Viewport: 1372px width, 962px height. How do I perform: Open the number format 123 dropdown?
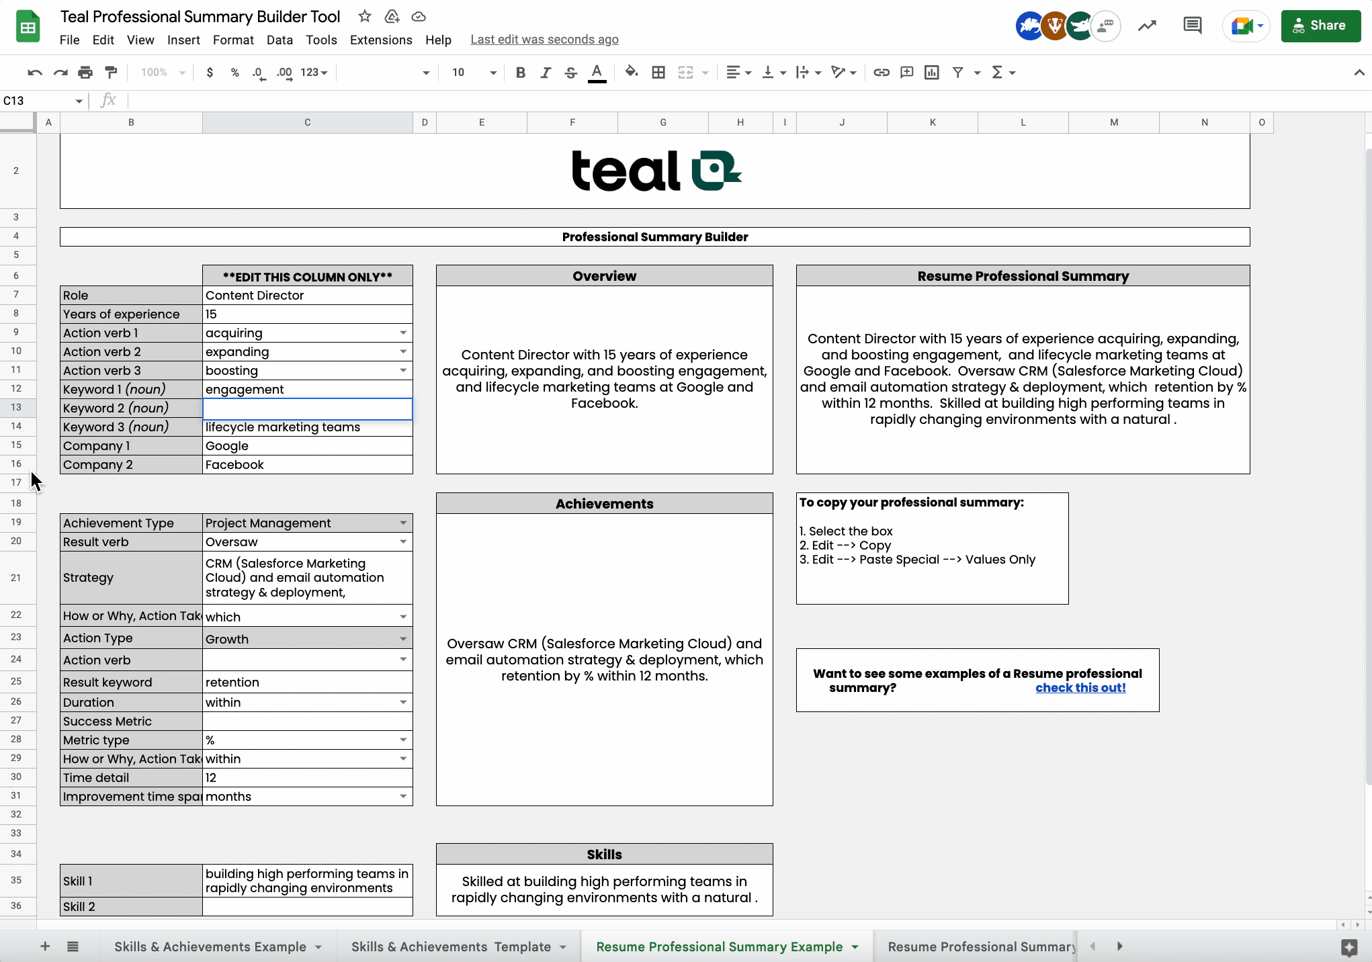(x=314, y=73)
